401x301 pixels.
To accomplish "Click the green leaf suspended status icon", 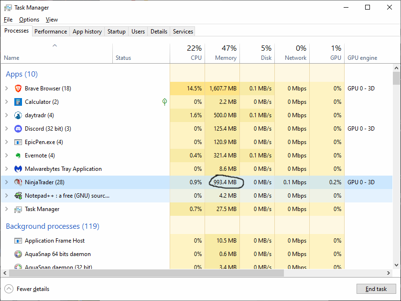I will pyautogui.click(x=165, y=102).
